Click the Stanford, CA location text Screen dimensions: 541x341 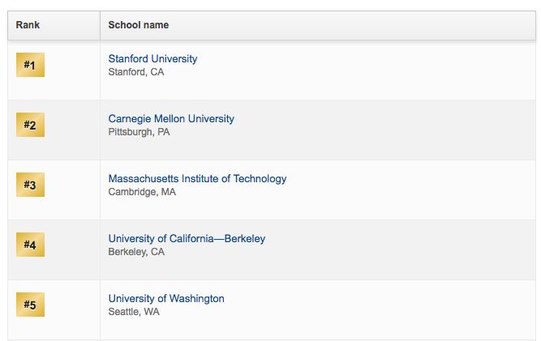[x=135, y=72]
